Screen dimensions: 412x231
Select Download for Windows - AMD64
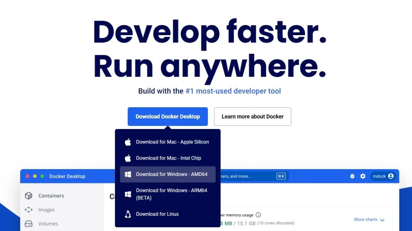coord(167,174)
